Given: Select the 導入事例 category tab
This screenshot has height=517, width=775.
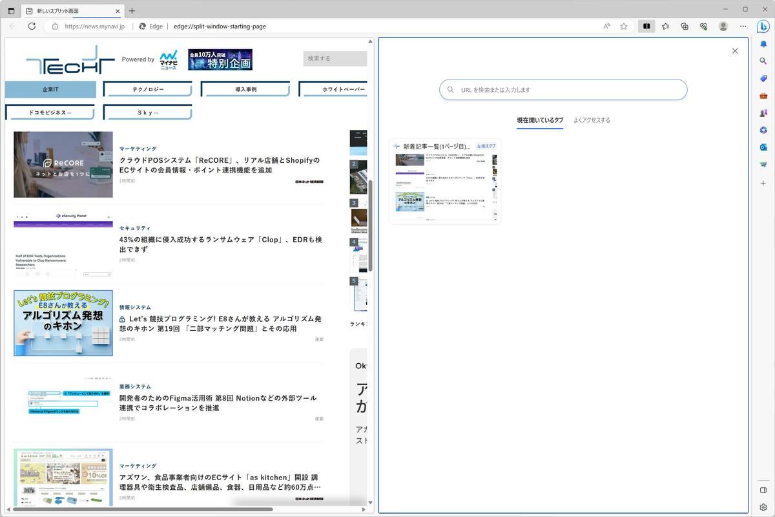Looking at the screenshot, I should 245,89.
